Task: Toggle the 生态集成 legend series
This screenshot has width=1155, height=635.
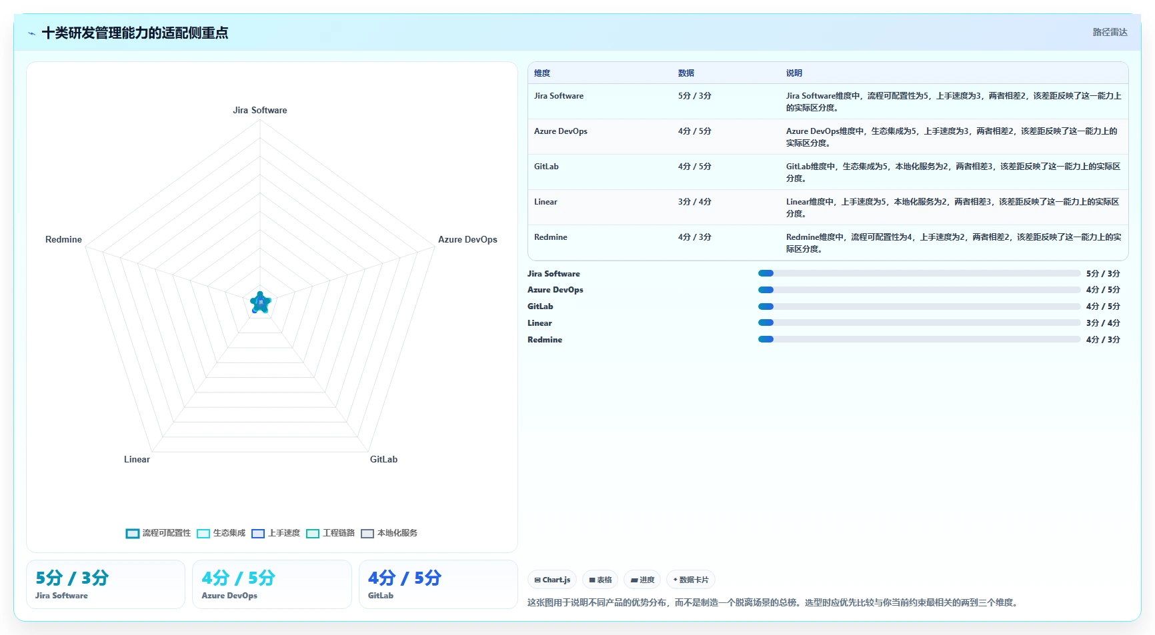Action: pos(221,533)
